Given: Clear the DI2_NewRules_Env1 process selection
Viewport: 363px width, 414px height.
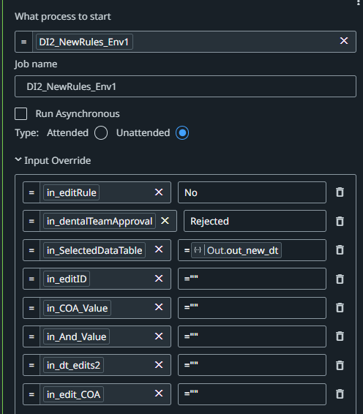Looking at the screenshot, I should (344, 41).
